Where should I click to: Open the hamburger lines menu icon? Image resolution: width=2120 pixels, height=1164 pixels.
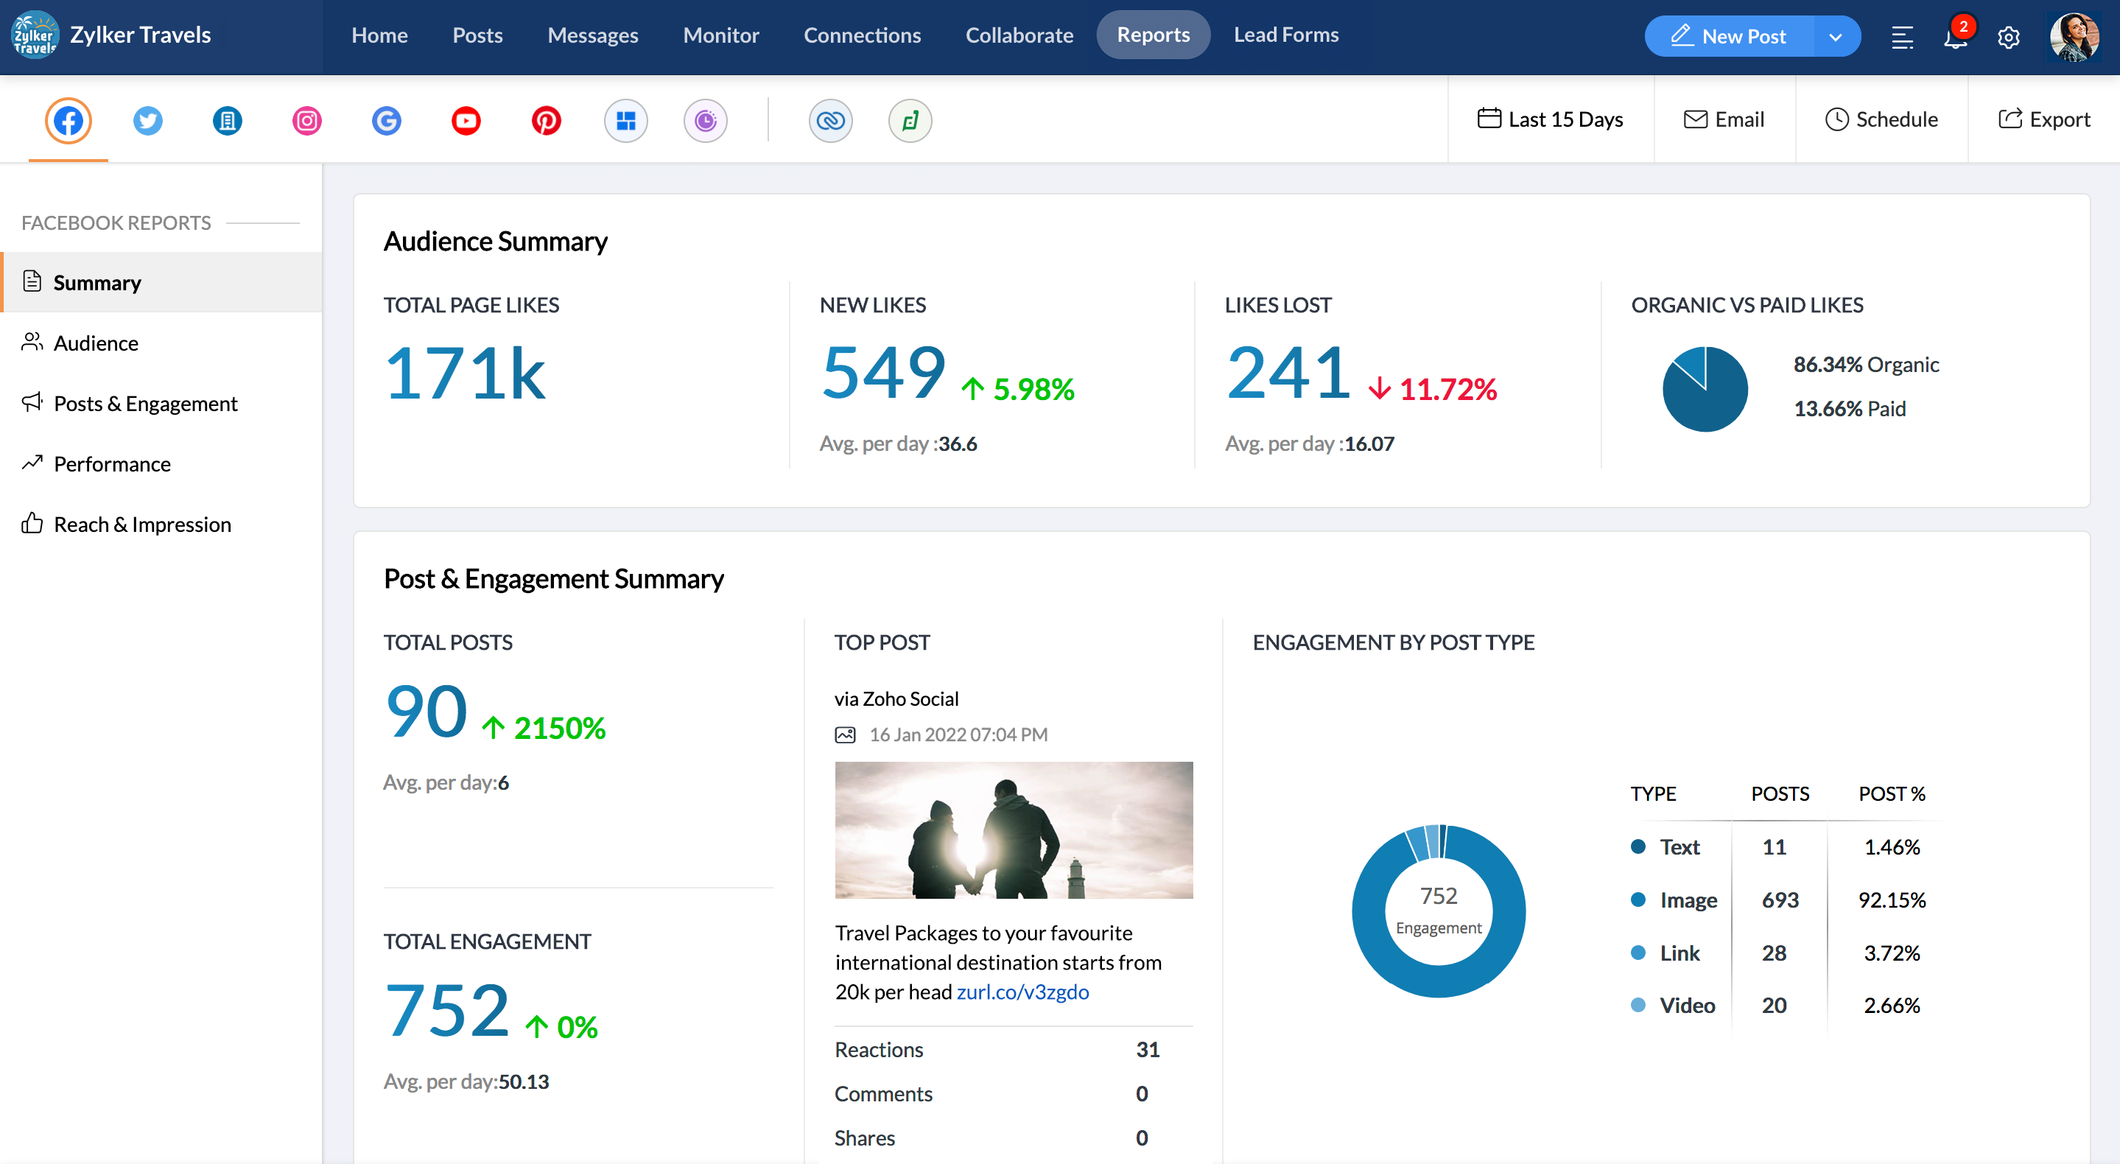[x=1902, y=37]
